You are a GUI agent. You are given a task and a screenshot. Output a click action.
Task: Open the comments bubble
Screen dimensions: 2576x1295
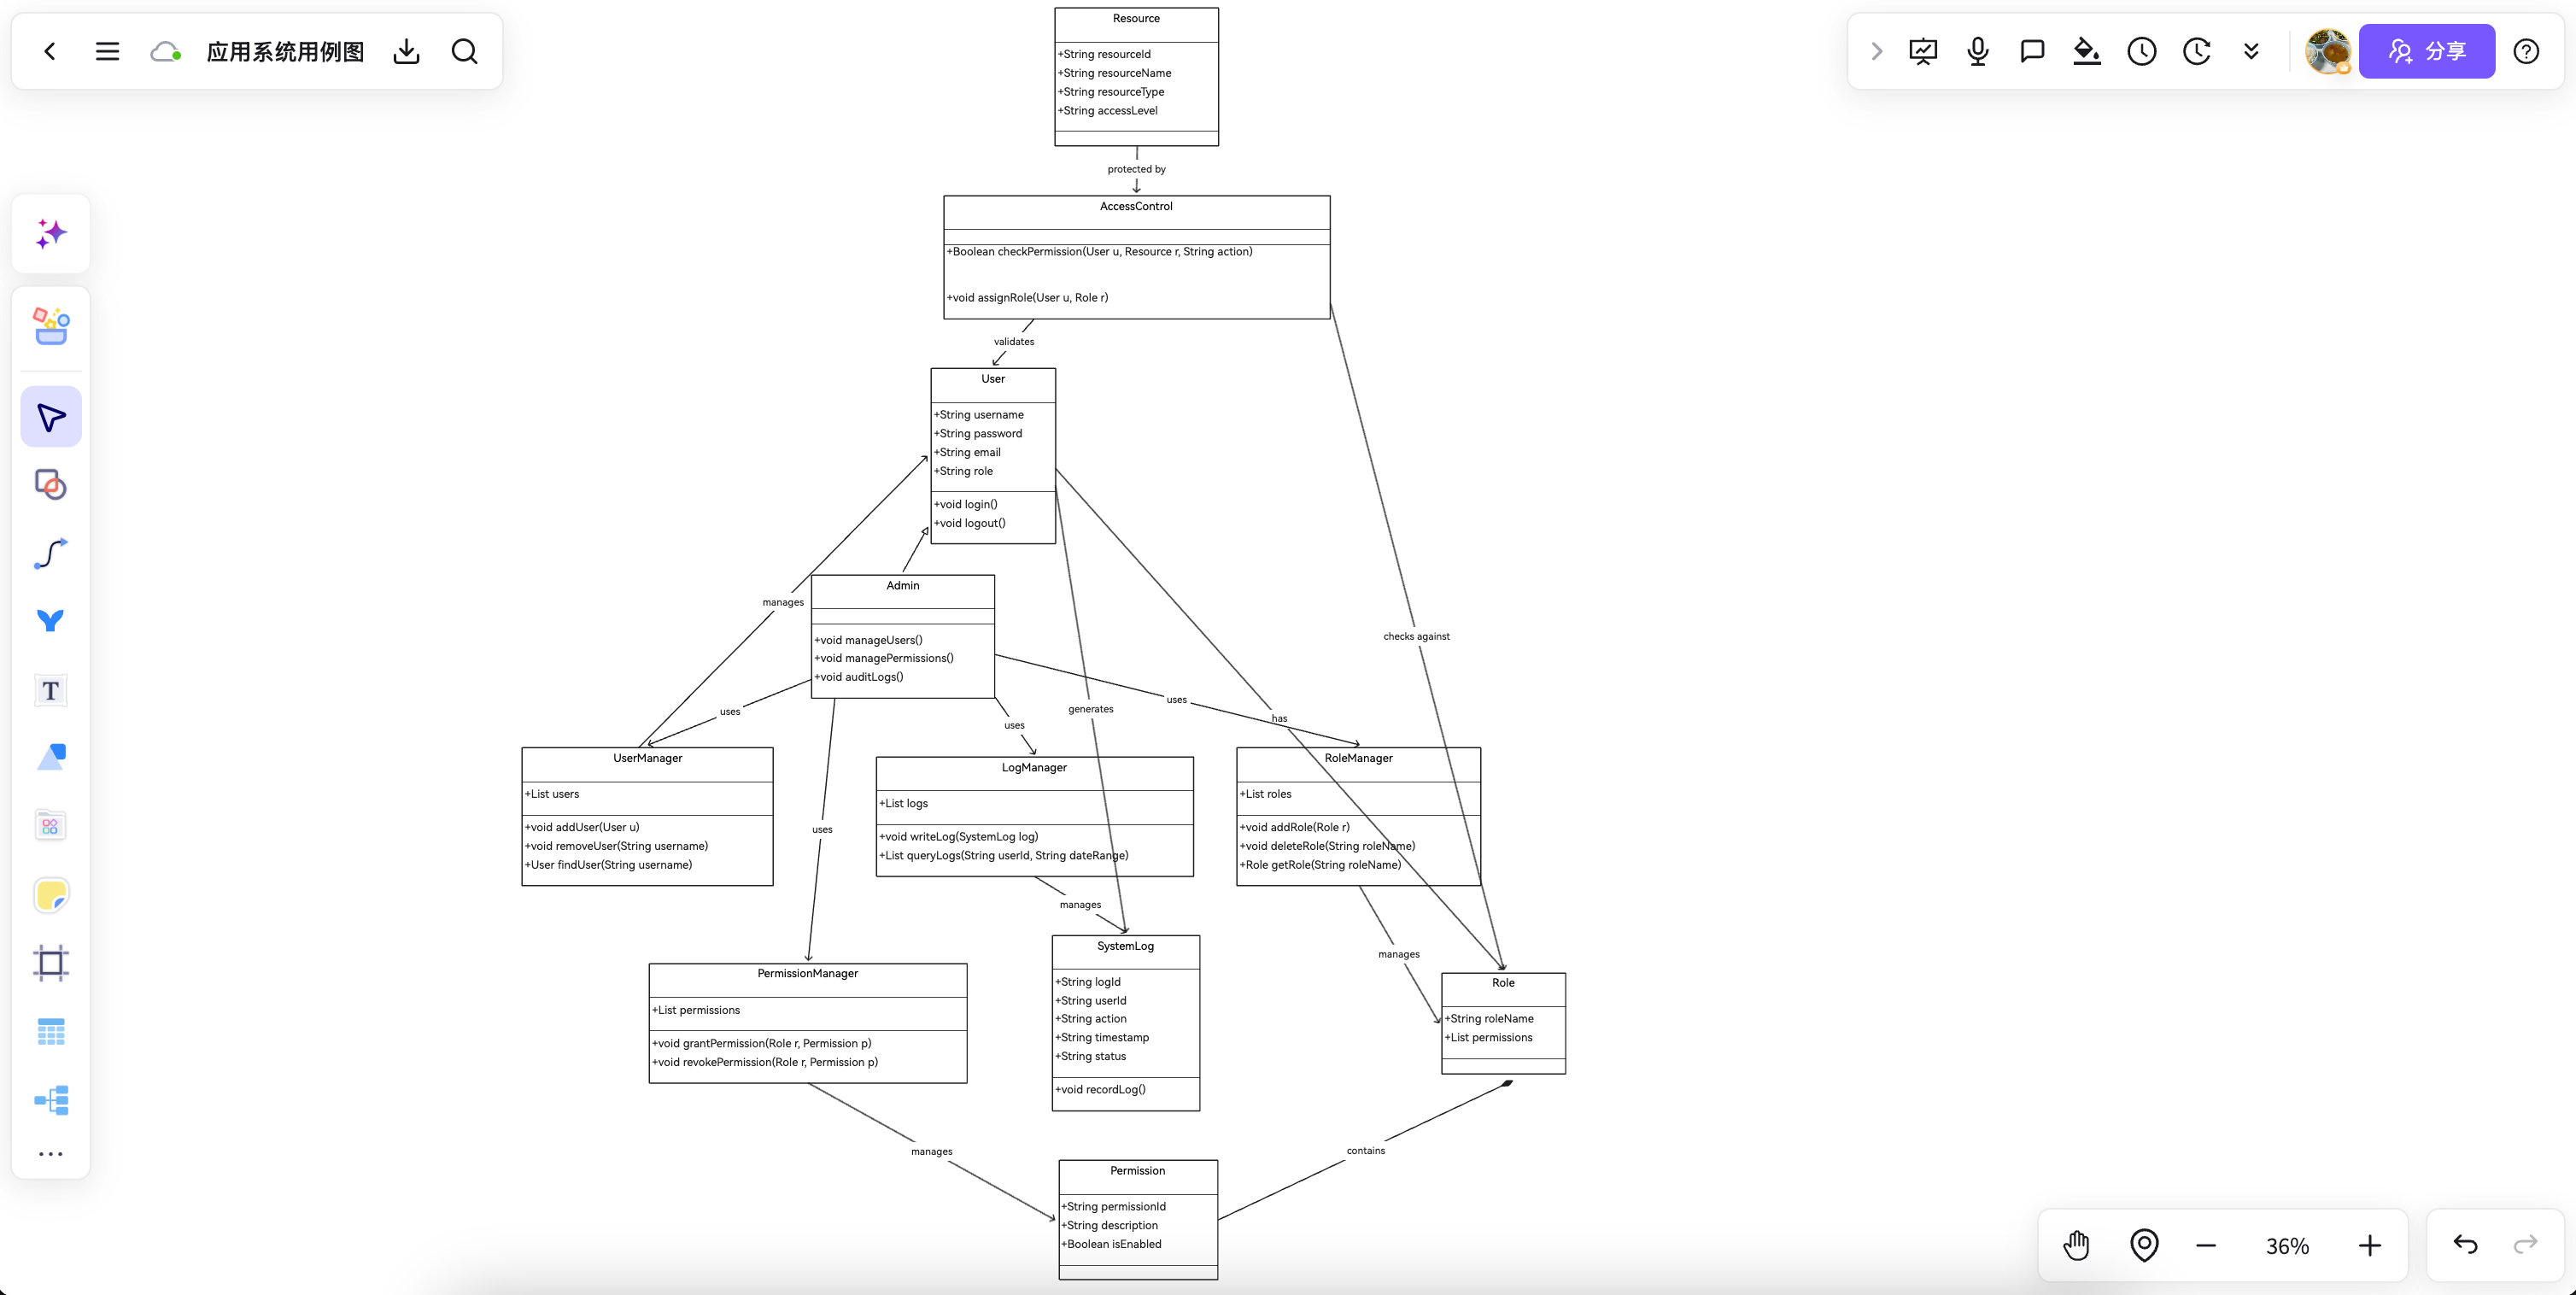click(x=2032, y=51)
